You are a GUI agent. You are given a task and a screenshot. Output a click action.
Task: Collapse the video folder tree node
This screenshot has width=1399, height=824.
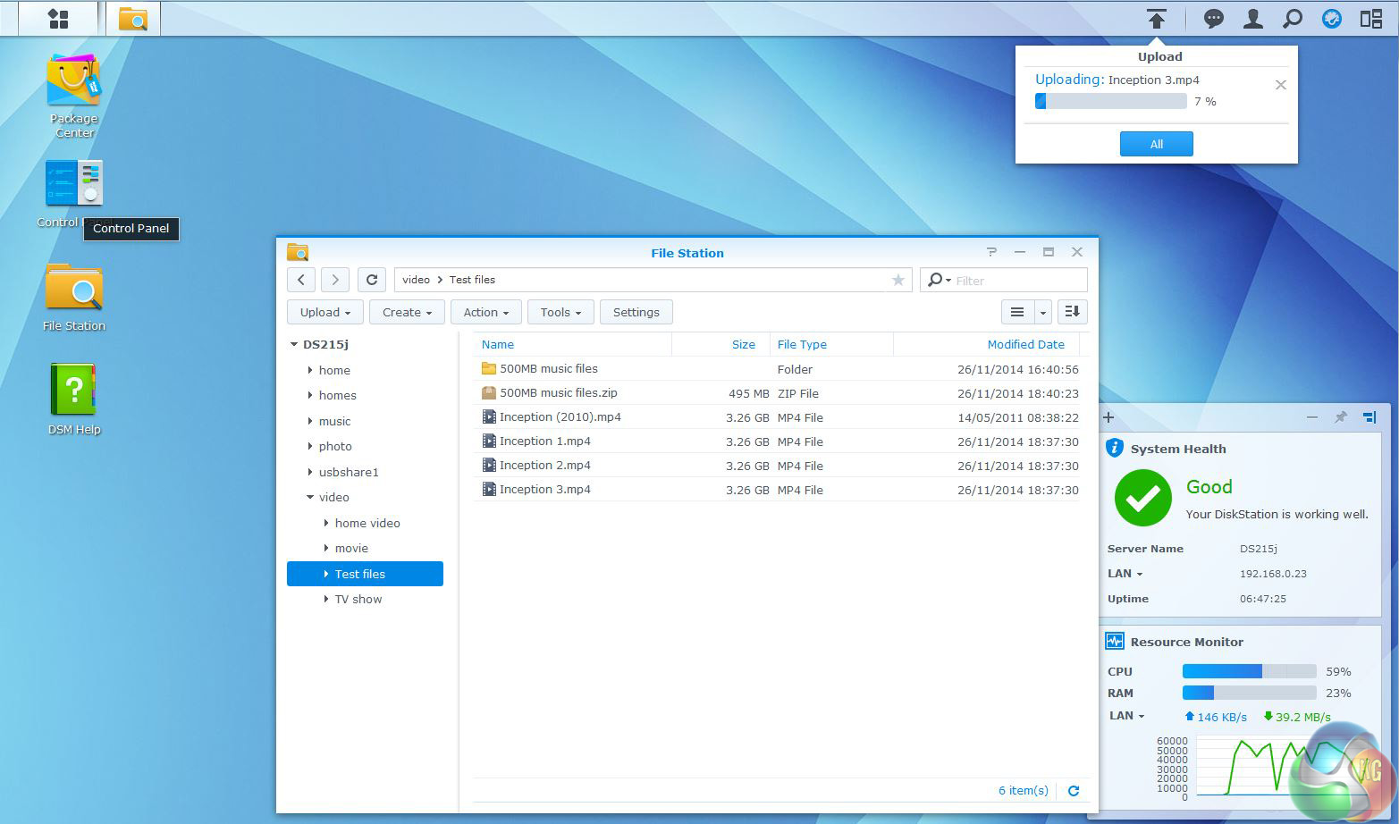pyautogui.click(x=310, y=498)
